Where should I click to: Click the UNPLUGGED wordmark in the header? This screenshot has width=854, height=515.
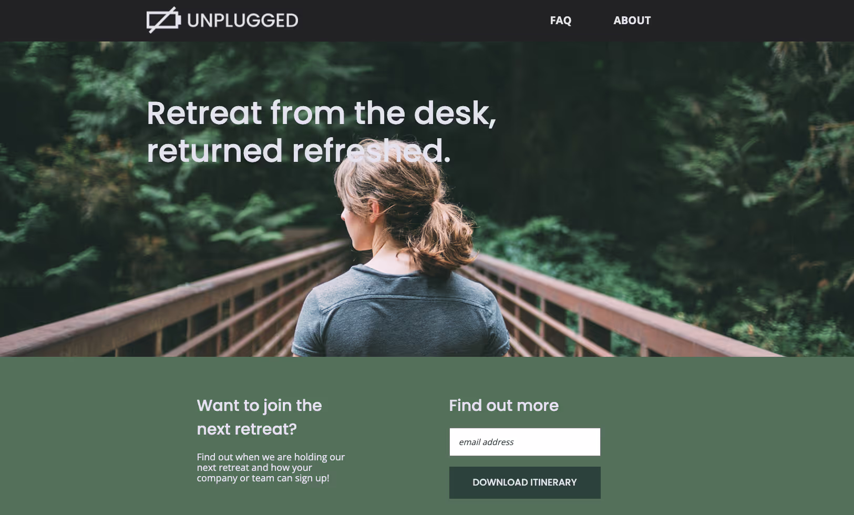(x=242, y=20)
